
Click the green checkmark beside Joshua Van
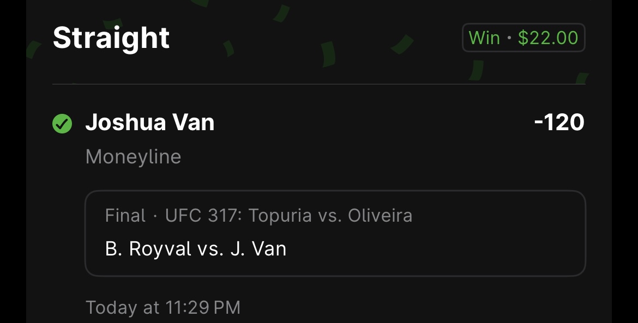[62, 124]
